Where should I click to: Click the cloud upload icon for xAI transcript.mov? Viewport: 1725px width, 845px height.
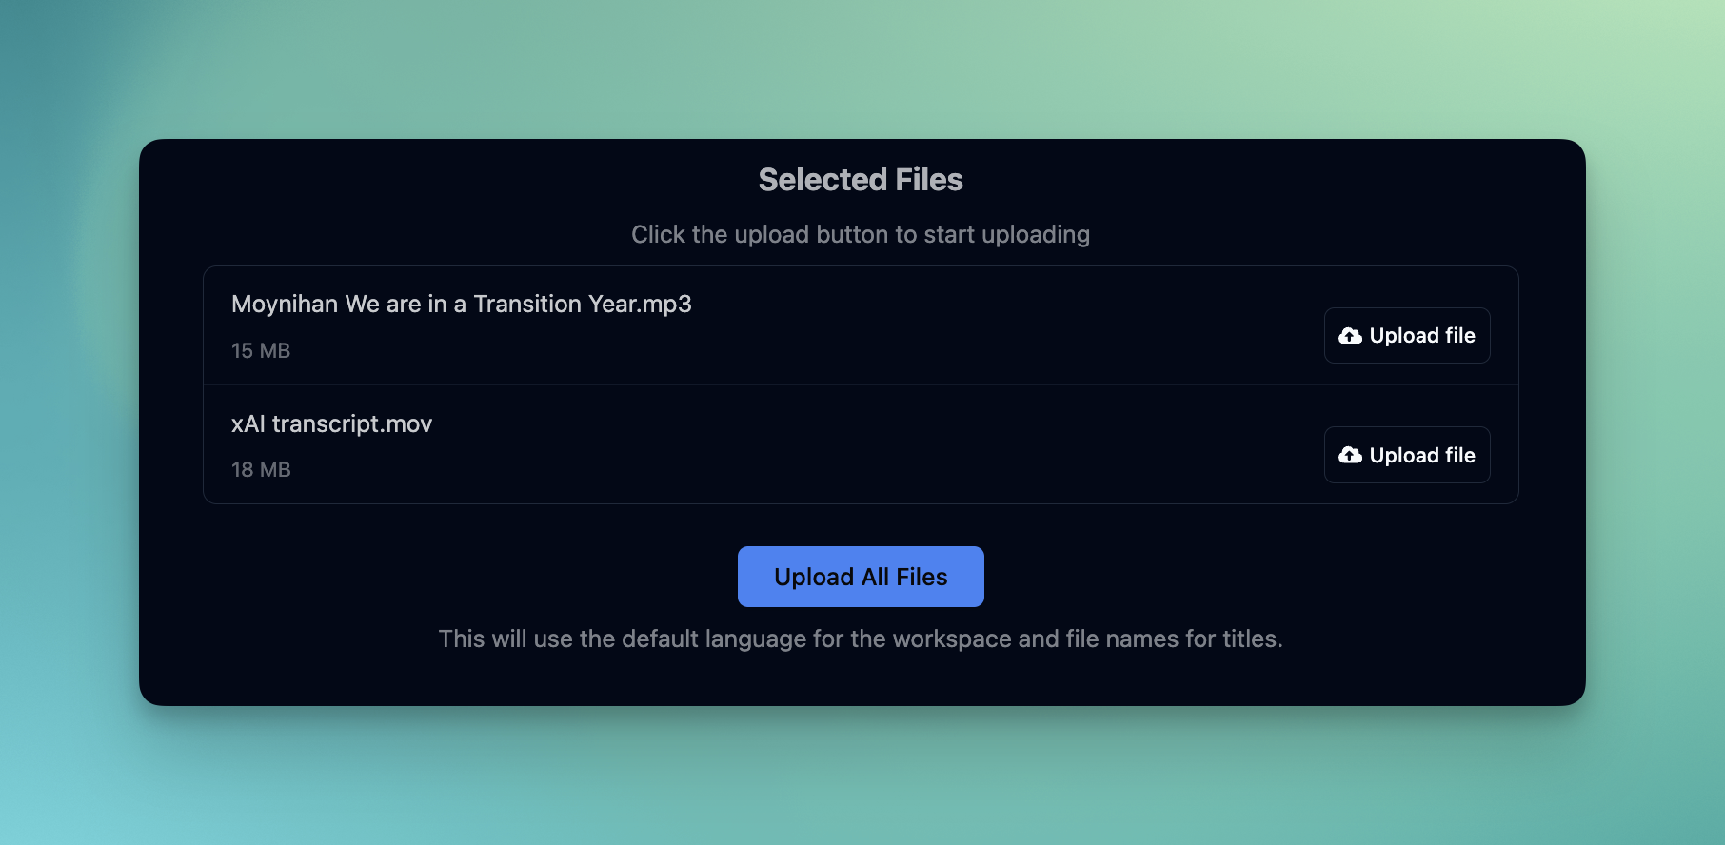[x=1350, y=456]
